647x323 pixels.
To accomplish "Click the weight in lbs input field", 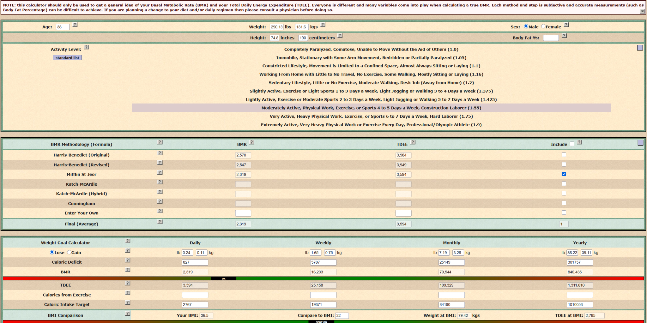I will click(x=276, y=27).
